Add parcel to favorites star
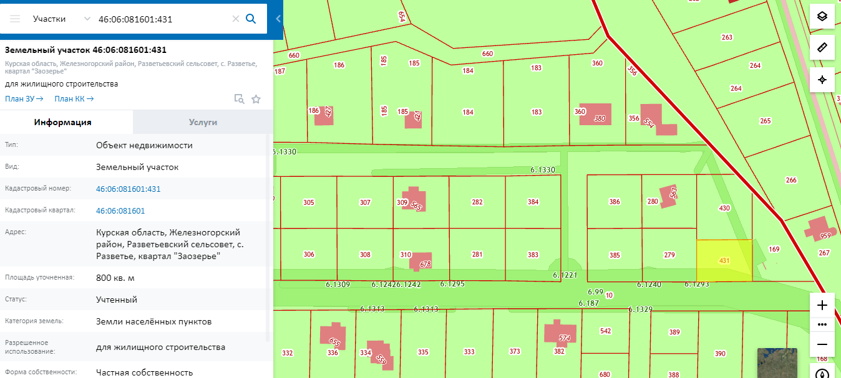The width and height of the screenshot is (841, 378). point(256,98)
